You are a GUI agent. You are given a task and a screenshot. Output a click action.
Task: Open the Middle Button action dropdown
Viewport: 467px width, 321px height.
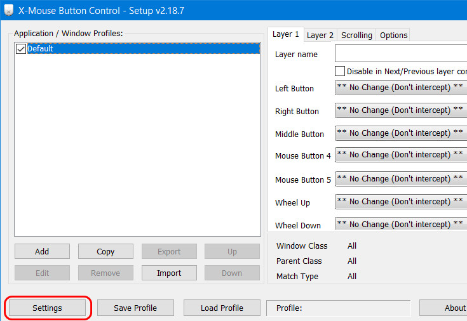click(x=401, y=133)
